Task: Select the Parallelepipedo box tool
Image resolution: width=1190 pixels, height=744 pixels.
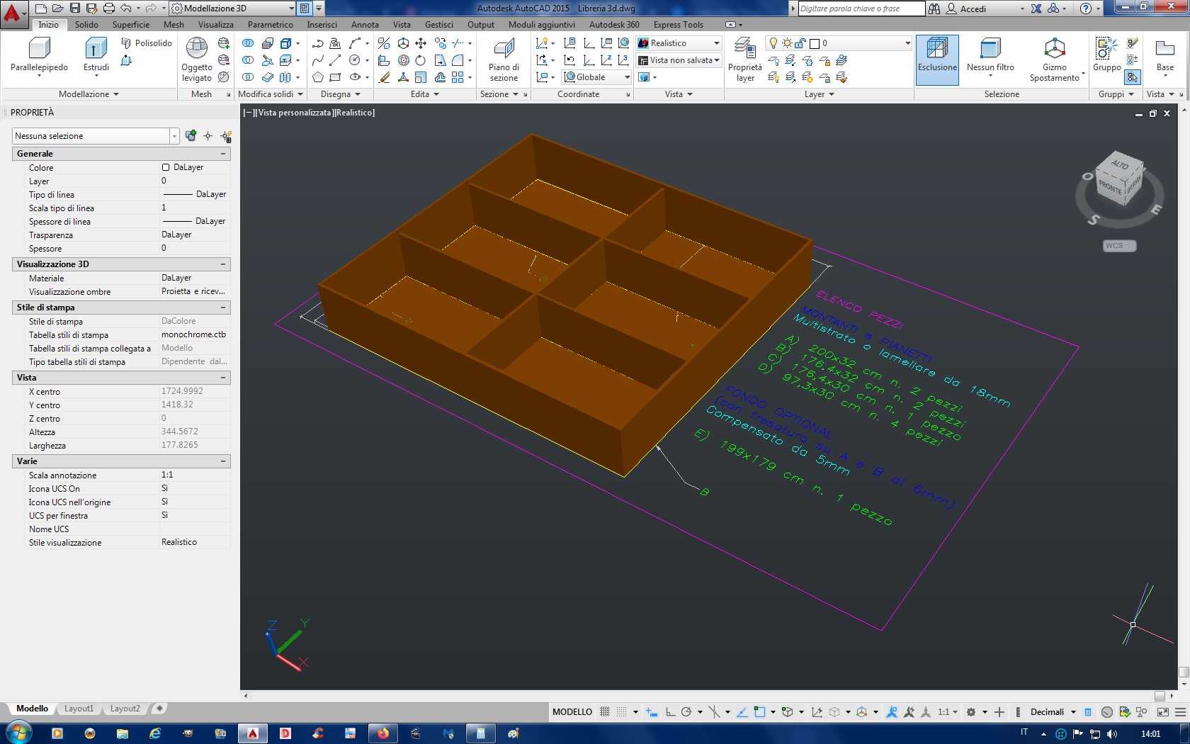Action: [39, 57]
